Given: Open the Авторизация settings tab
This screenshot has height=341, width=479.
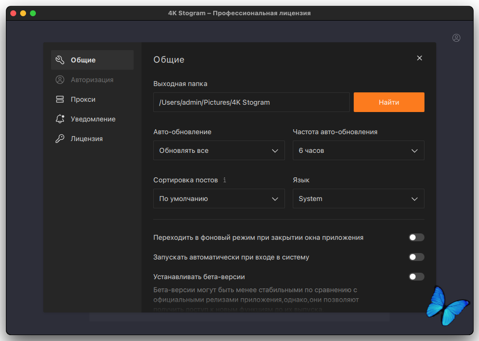Looking at the screenshot, I should [x=92, y=80].
